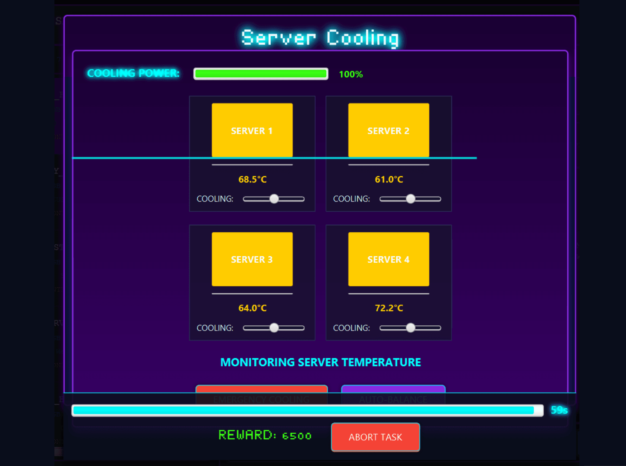Click the 61.0°C reading under Server 2
This screenshot has height=466, width=626.
pos(389,179)
